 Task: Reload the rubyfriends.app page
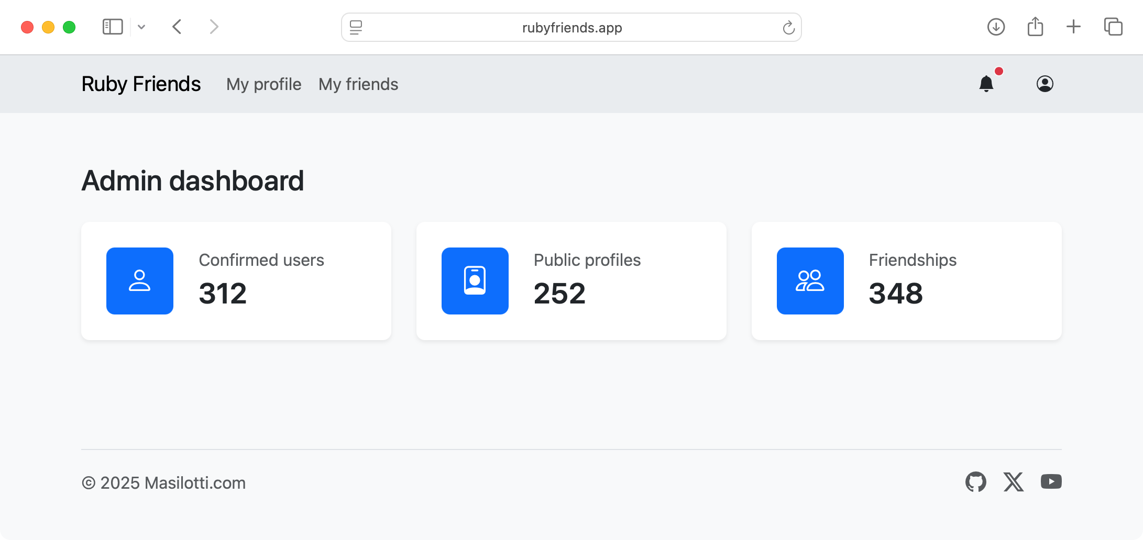point(788,27)
